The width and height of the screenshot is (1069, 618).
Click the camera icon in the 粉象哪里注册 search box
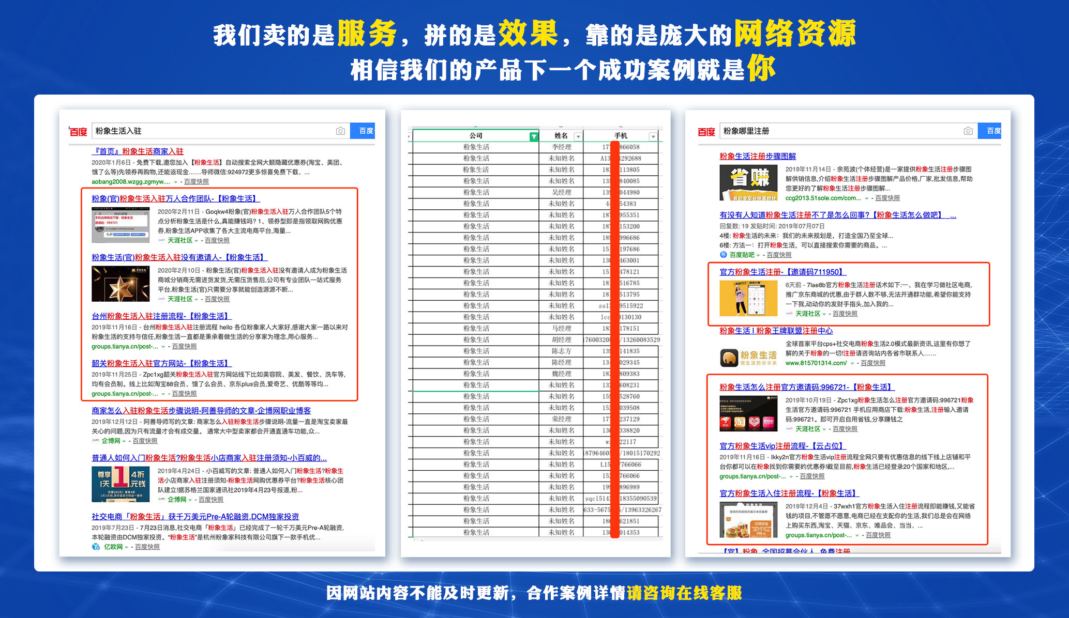tap(968, 131)
